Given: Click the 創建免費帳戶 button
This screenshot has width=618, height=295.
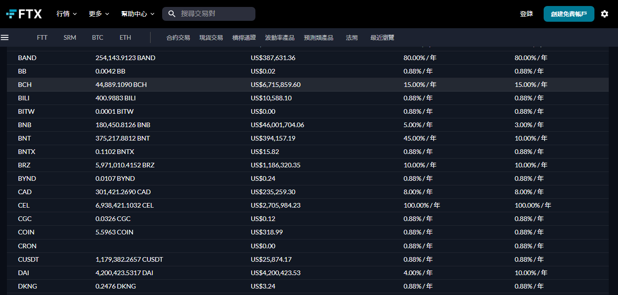Looking at the screenshot, I should 569,14.
